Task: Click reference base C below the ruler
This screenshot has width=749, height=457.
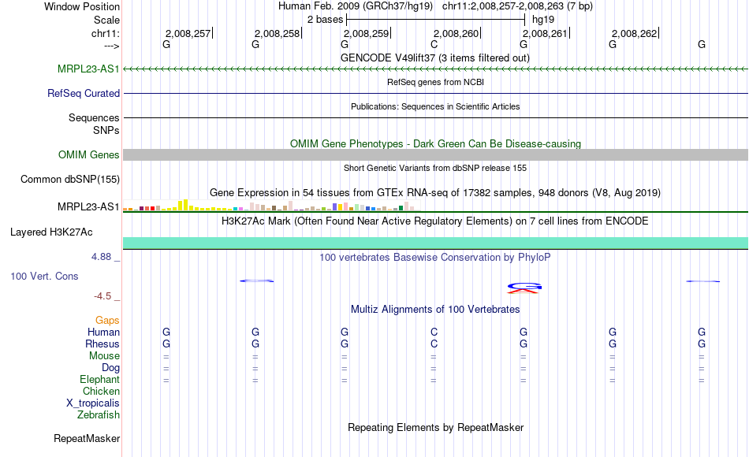Action: [434, 45]
